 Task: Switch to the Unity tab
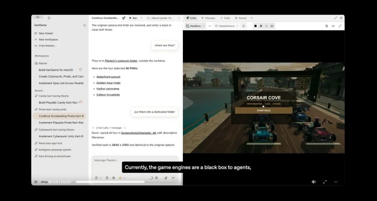(191, 18)
